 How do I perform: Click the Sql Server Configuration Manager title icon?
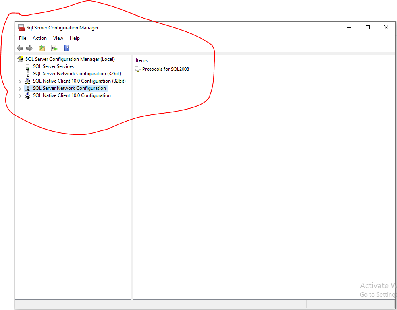coord(21,27)
